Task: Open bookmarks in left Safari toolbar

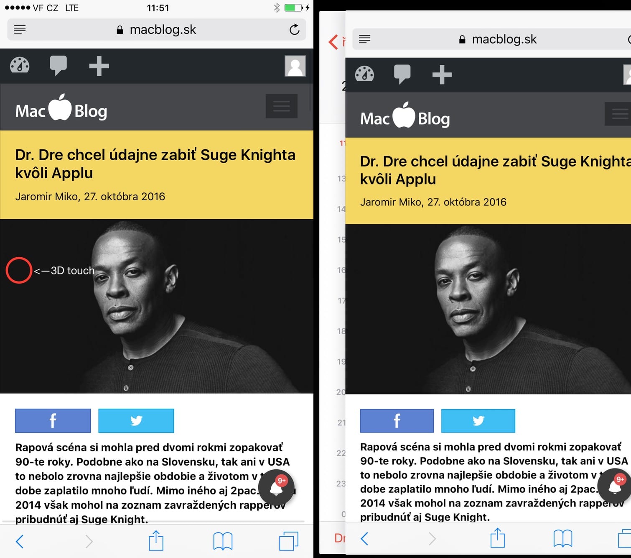Action: 223,541
